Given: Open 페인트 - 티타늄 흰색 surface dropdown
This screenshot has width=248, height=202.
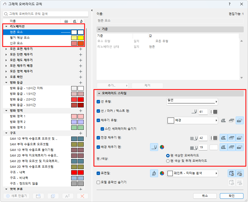Looking at the screenshot, I should click(192, 173).
